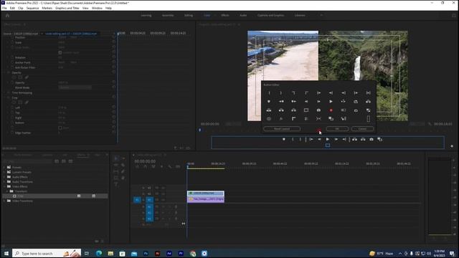The height and width of the screenshot is (258, 459).
Task: Click Mark In icon in Button Editor
Action: [269, 93]
